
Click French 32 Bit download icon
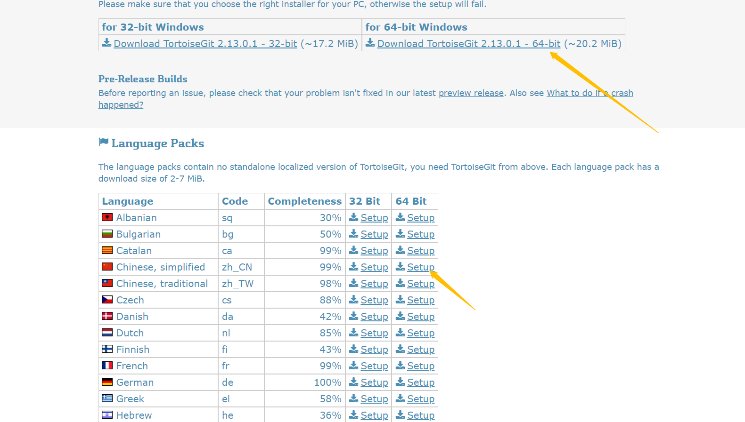click(x=354, y=365)
